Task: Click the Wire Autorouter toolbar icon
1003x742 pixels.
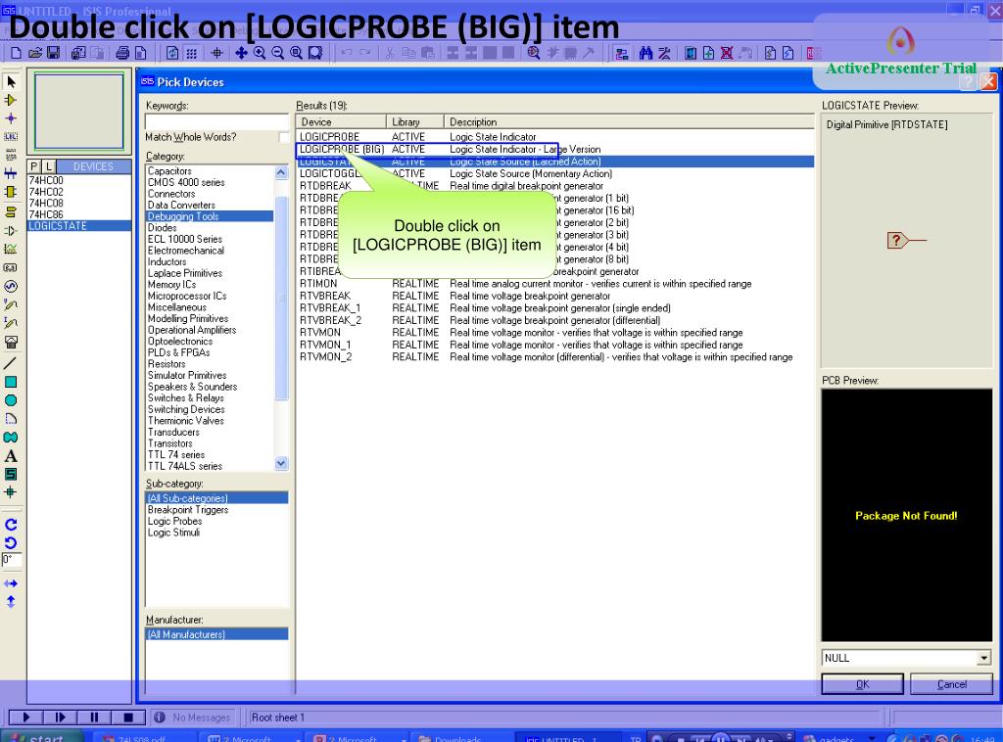Action: pyautogui.click(x=621, y=53)
